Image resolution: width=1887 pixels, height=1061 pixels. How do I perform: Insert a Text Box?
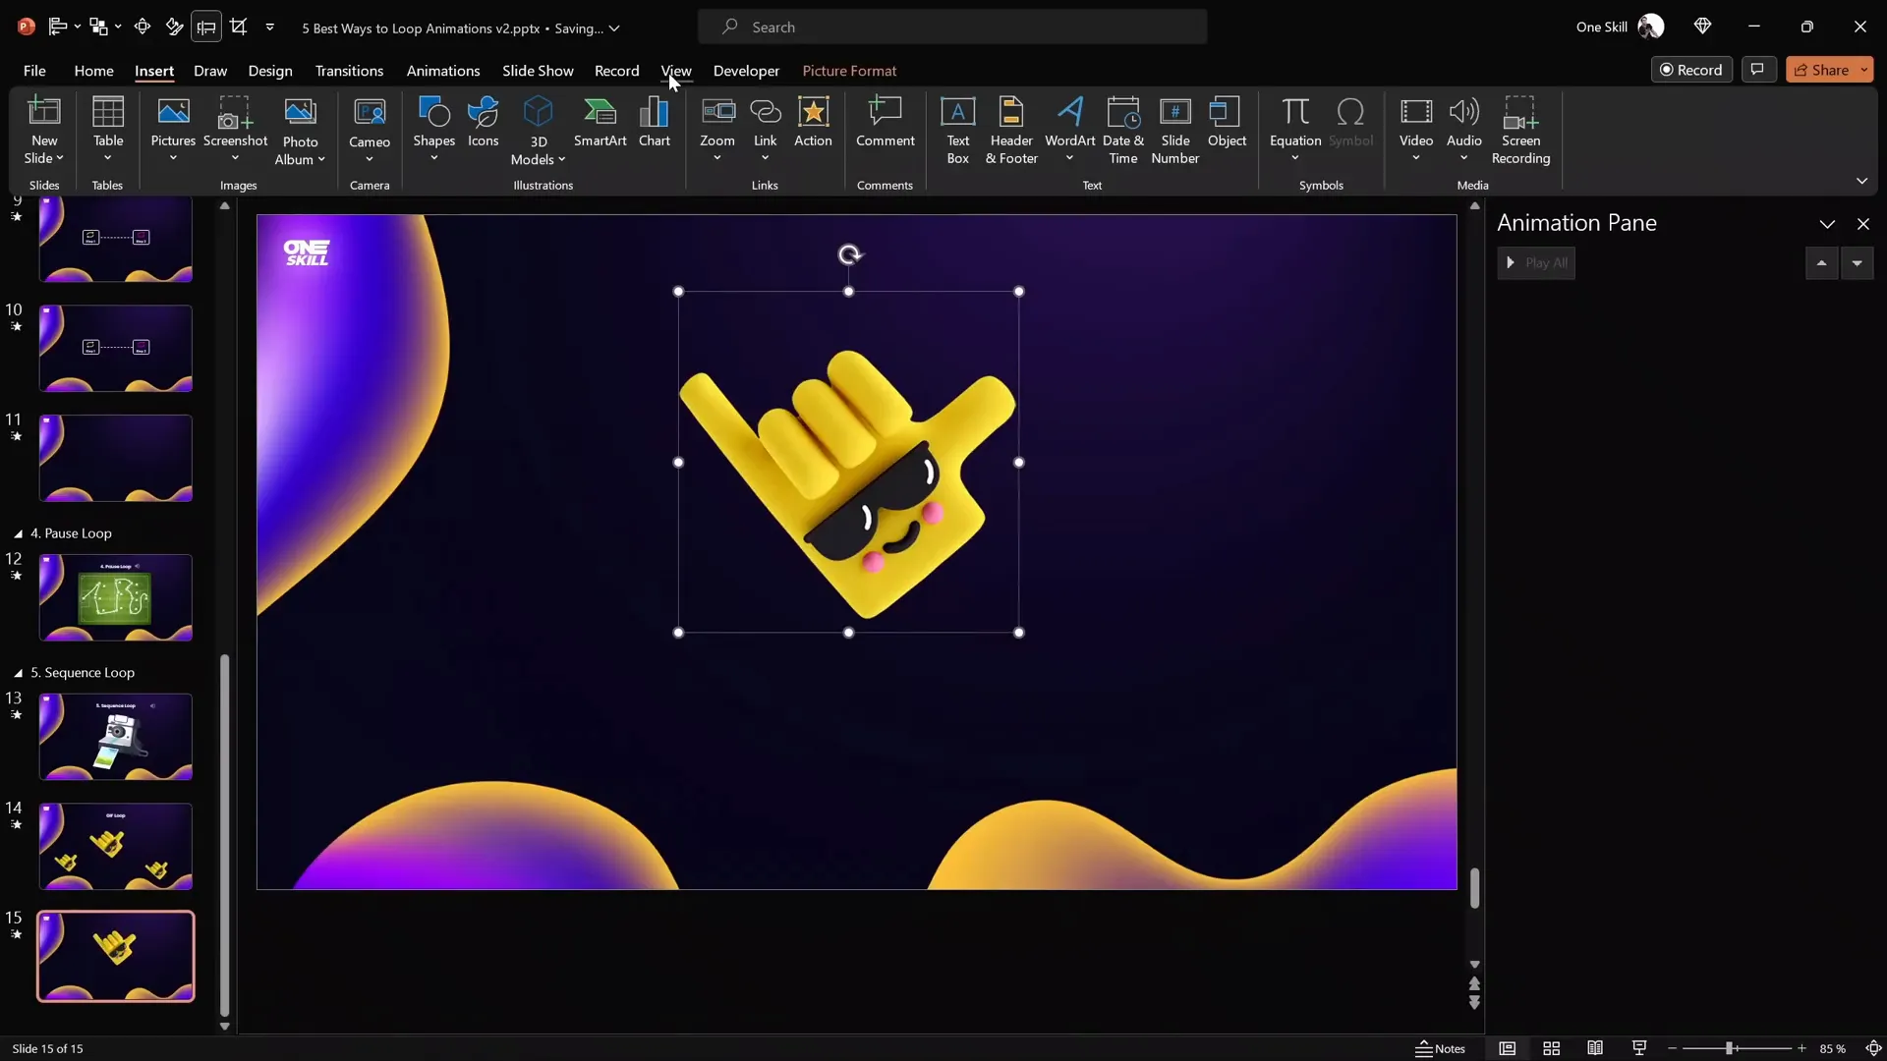coord(957,129)
